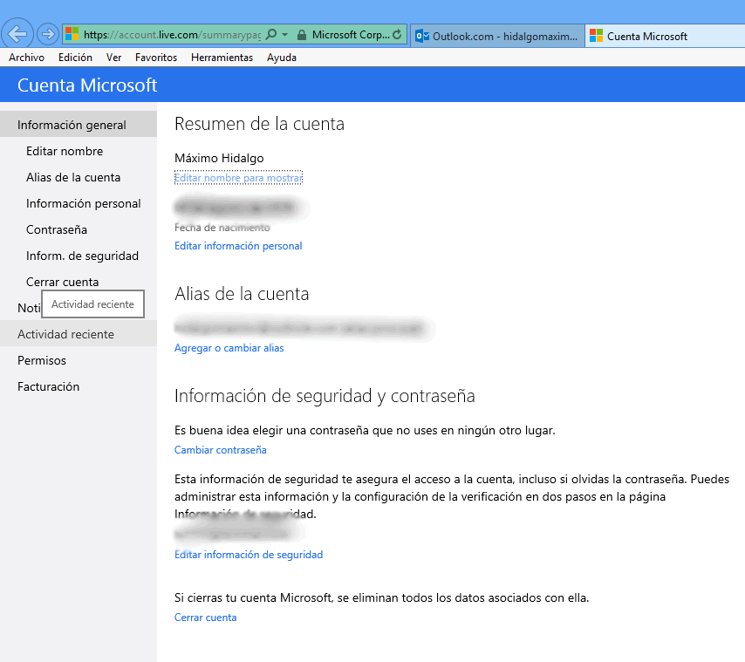This screenshot has height=662, width=745.
Task: Open the Archivo menu
Action: (x=26, y=58)
